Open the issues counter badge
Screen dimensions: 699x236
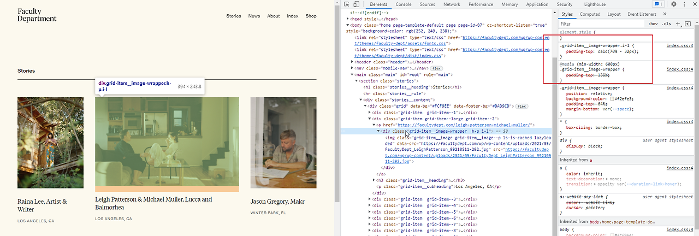(x=659, y=4)
